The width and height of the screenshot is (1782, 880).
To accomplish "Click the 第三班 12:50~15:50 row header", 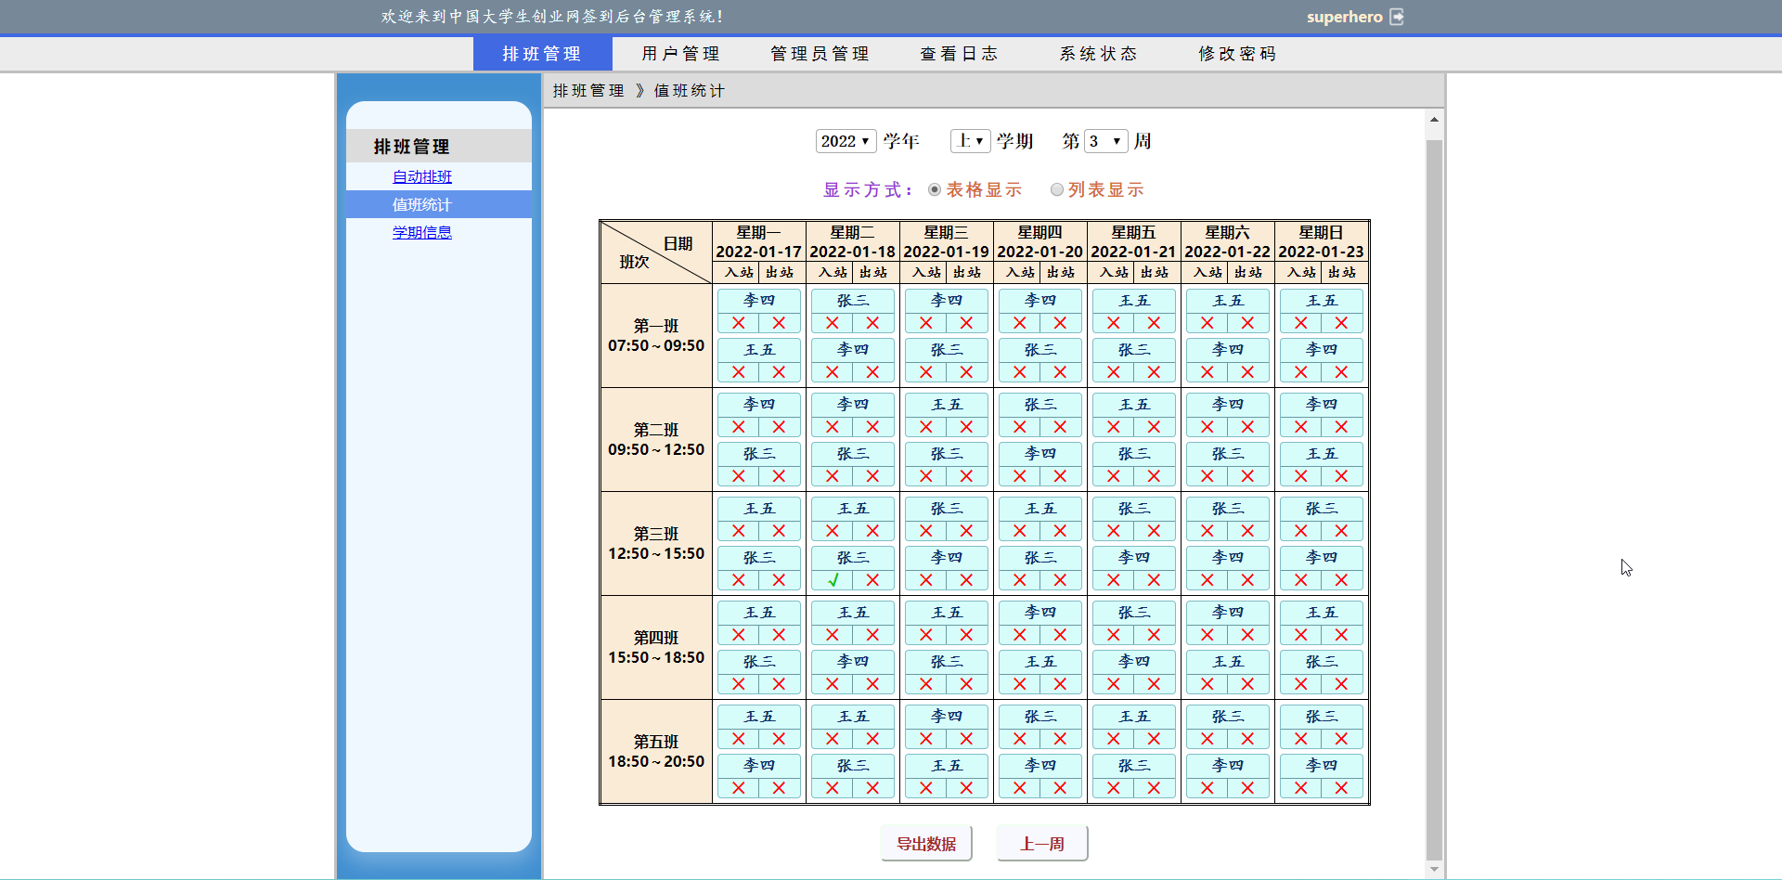I will pyautogui.click(x=656, y=544).
